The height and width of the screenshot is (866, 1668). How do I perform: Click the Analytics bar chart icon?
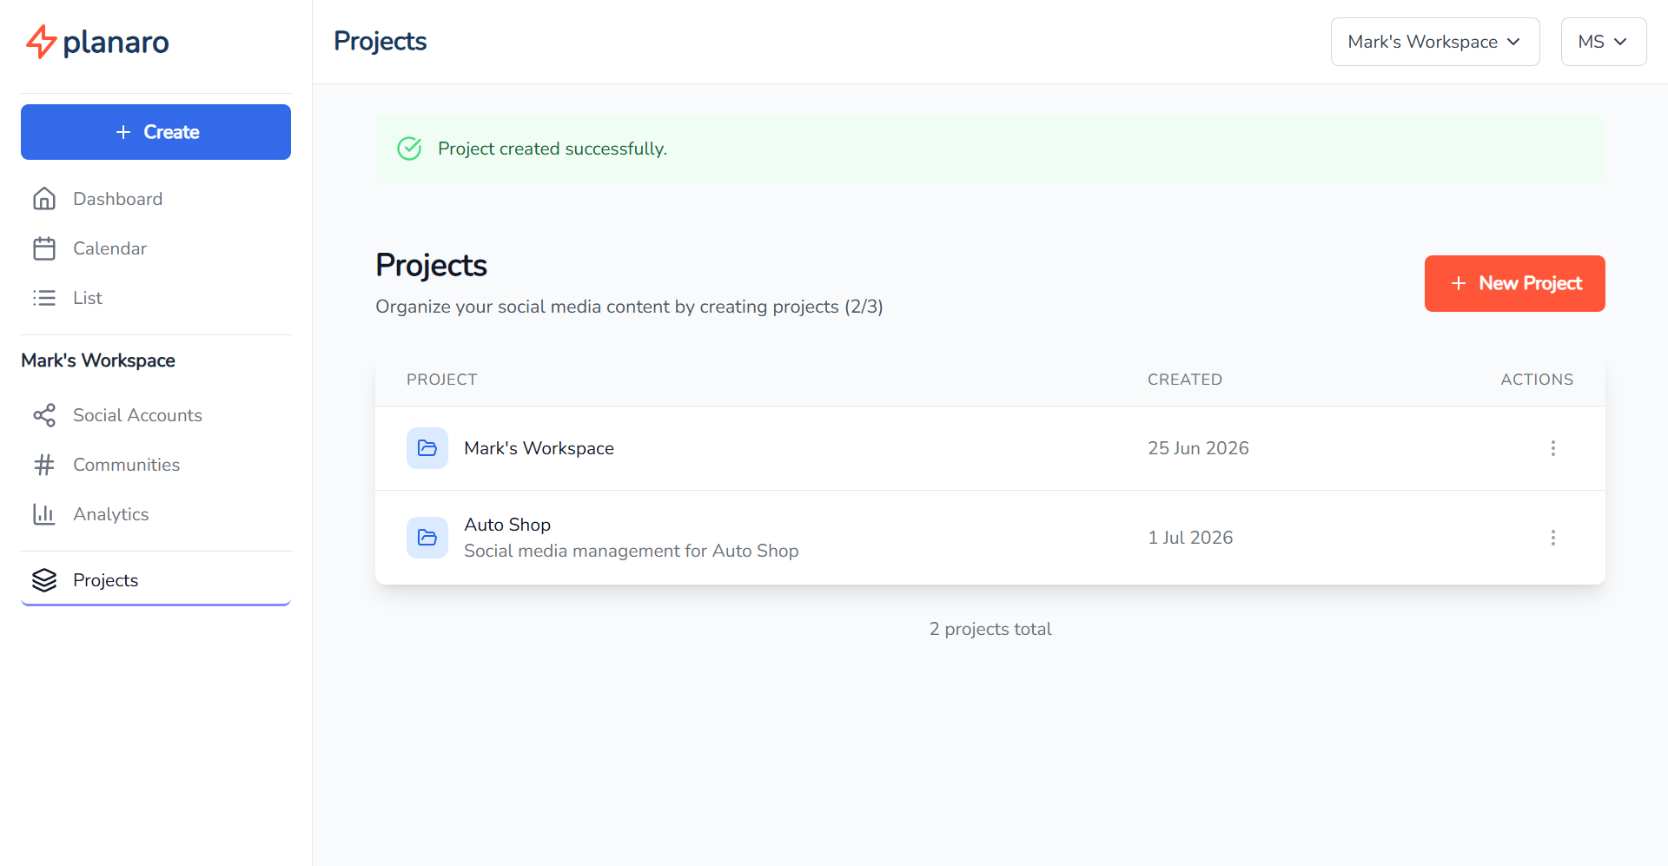pos(44,514)
